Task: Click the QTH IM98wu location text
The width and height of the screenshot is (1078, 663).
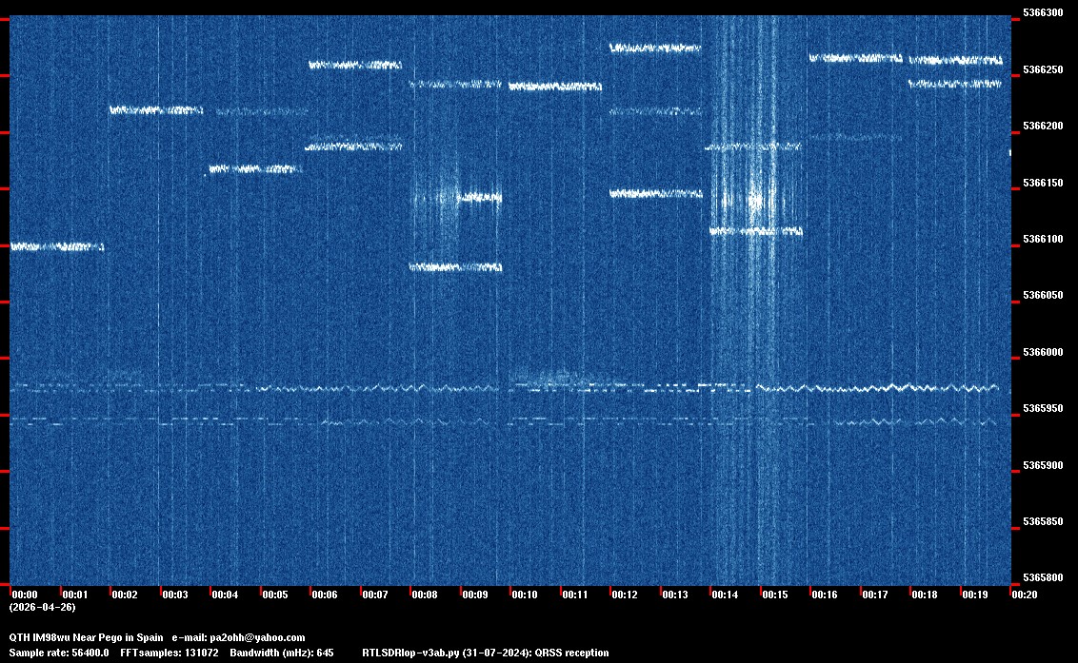Action: pos(38,637)
